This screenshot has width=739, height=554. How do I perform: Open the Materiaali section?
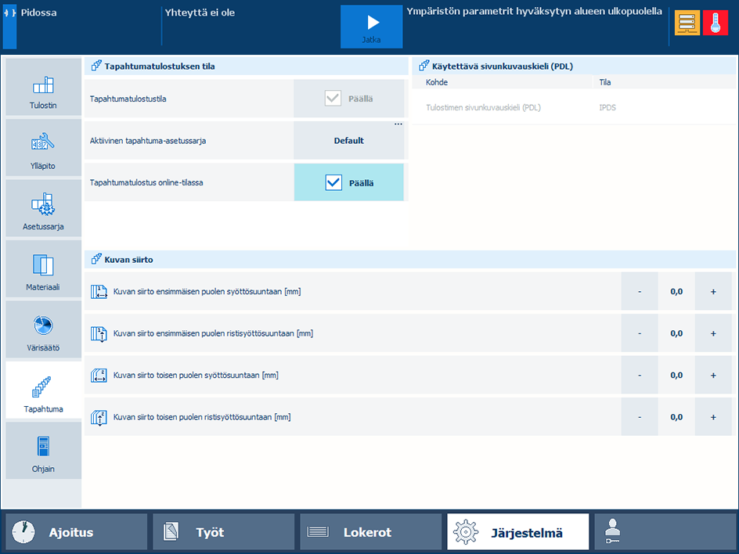coord(44,269)
